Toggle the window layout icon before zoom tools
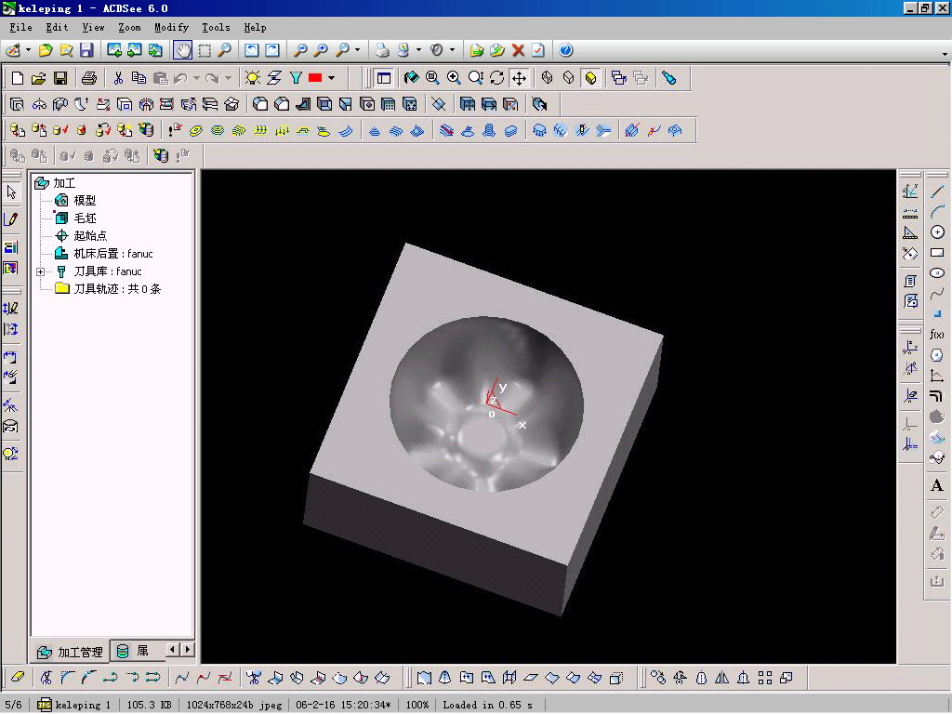The height and width of the screenshot is (714, 952). coord(384,78)
